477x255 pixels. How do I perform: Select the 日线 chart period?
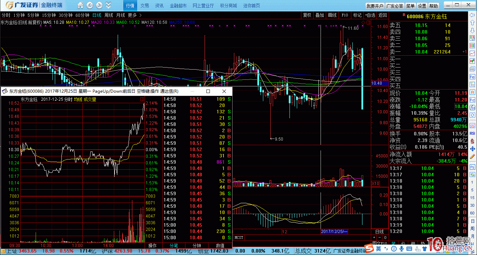coord(97,15)
